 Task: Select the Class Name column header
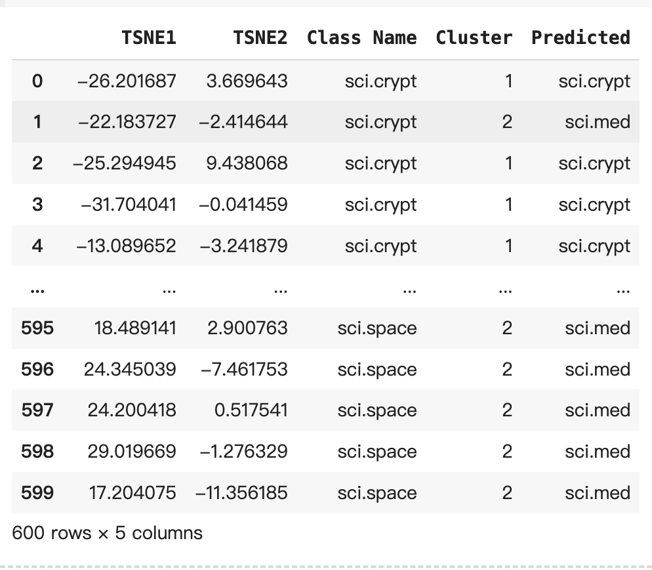[x=362, y=37]
